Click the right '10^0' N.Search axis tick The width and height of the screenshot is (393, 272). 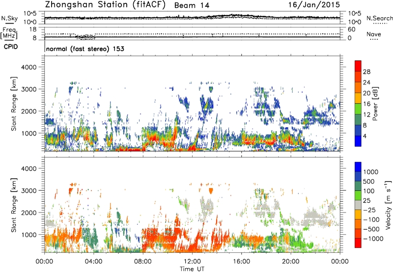354,22
